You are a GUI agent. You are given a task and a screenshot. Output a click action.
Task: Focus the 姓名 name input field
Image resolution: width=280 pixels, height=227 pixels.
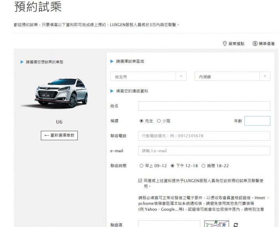click(x=204, y=106)
